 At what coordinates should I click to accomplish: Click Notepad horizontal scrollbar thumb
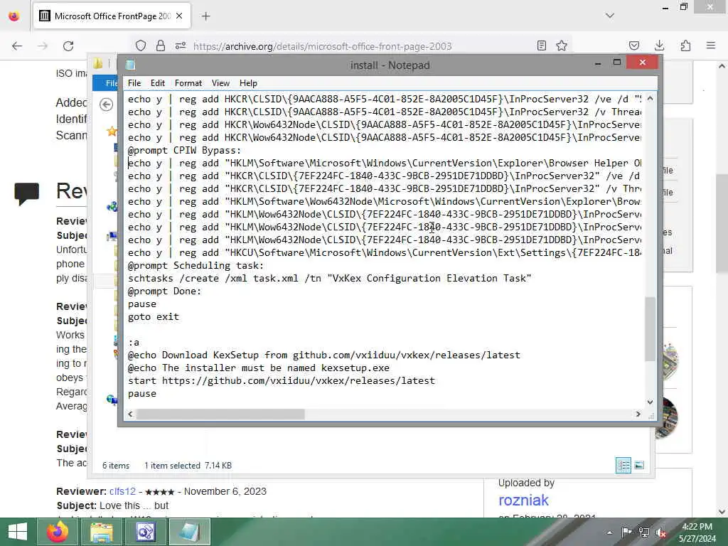coord(220,414)
